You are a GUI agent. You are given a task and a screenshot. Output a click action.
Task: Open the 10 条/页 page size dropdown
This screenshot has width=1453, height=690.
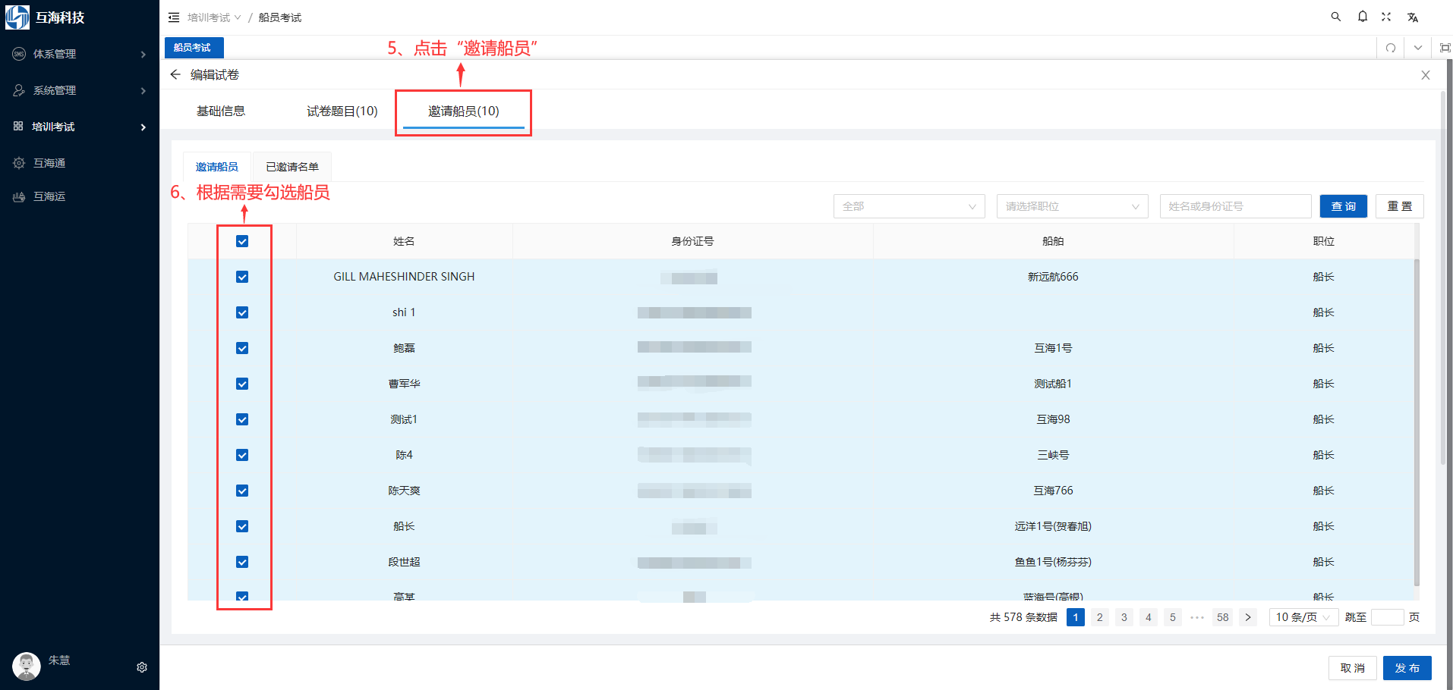click(1303, 617)
